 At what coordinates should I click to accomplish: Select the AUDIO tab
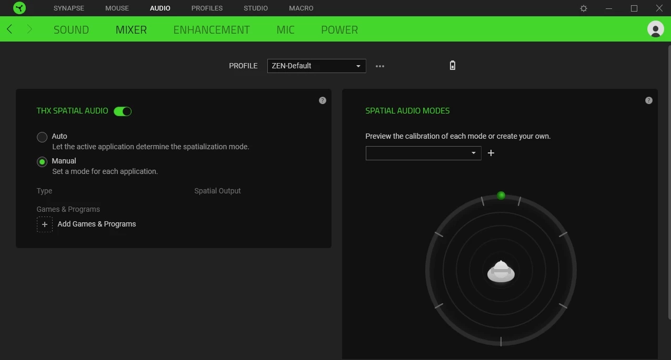tap(160, 8)
